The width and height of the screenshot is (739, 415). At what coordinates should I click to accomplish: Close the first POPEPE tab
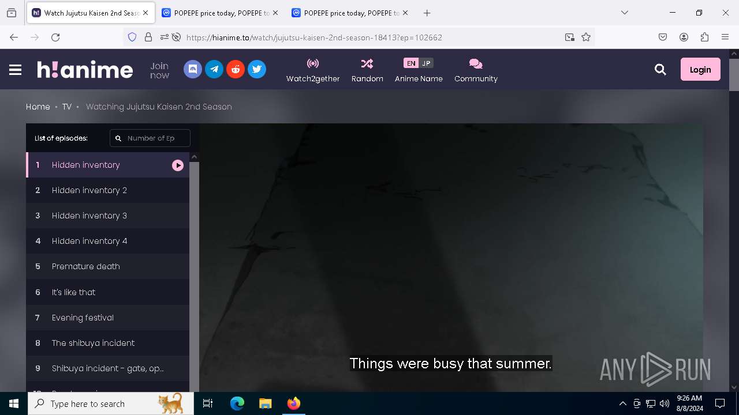point(275,13)
